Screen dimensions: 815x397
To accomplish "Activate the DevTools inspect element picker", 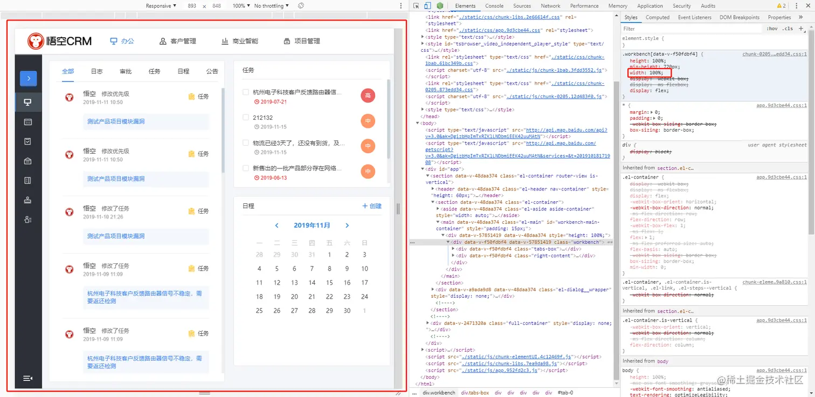I will coord(416,6).
